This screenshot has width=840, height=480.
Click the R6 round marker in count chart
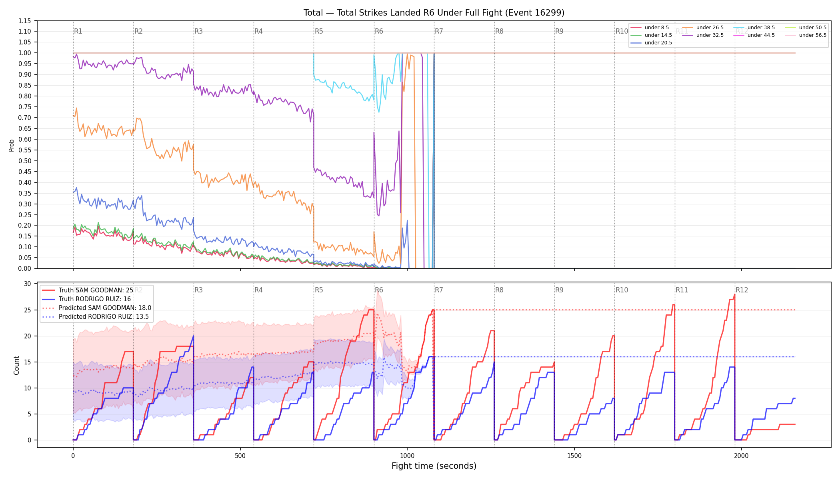379,290
